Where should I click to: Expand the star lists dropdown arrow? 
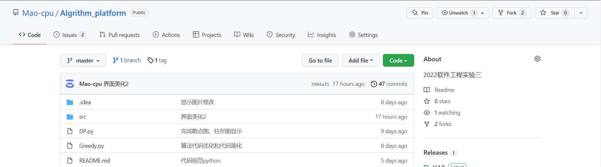coord(581,13)
